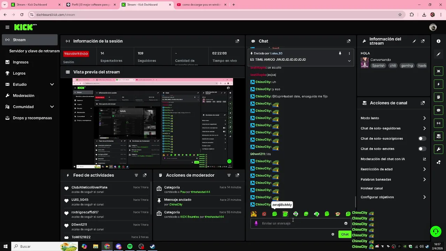Open Restricción de edad options

[x=393, y=169]
